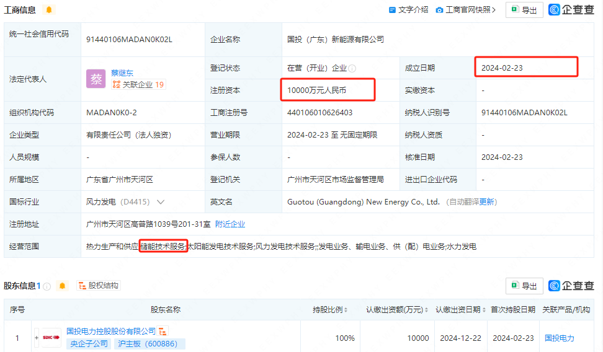The image size is (603, 352).
Task: Click info icon beside 股东信息 1
Action: pyautogui.click(x=47, y=286)
